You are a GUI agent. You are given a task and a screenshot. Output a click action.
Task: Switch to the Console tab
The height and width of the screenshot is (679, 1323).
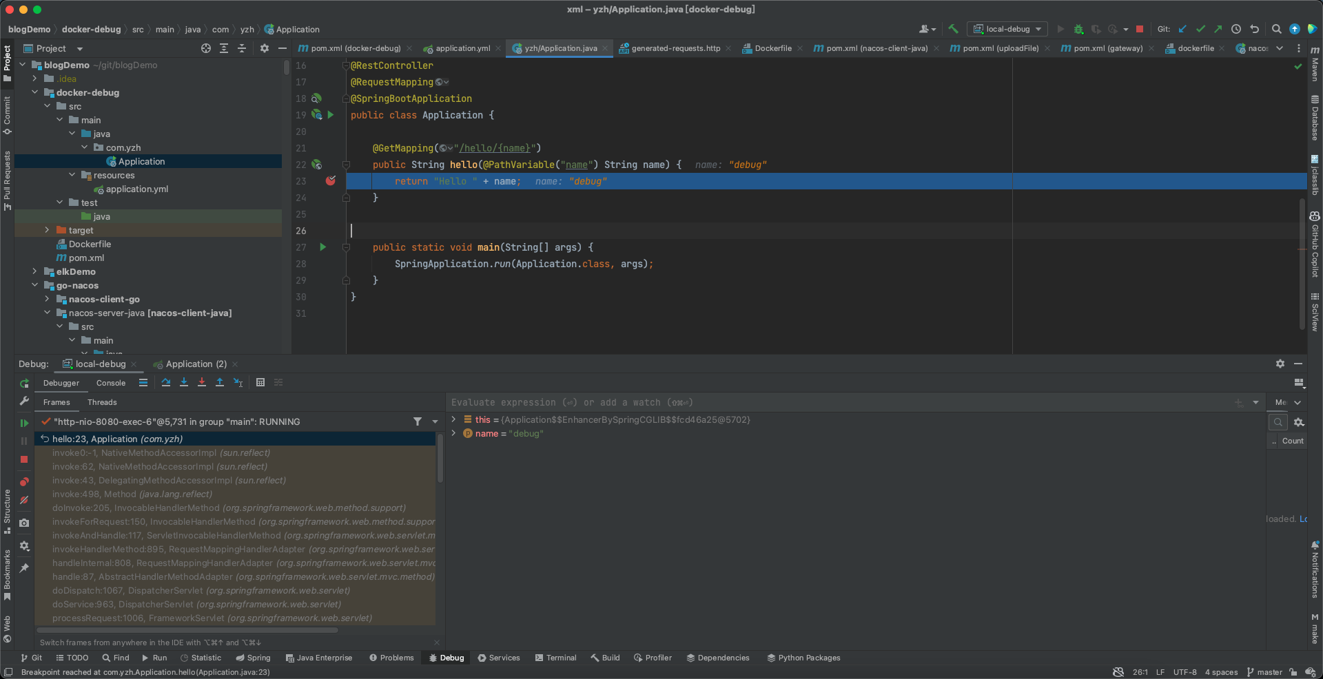coord(111,383)
